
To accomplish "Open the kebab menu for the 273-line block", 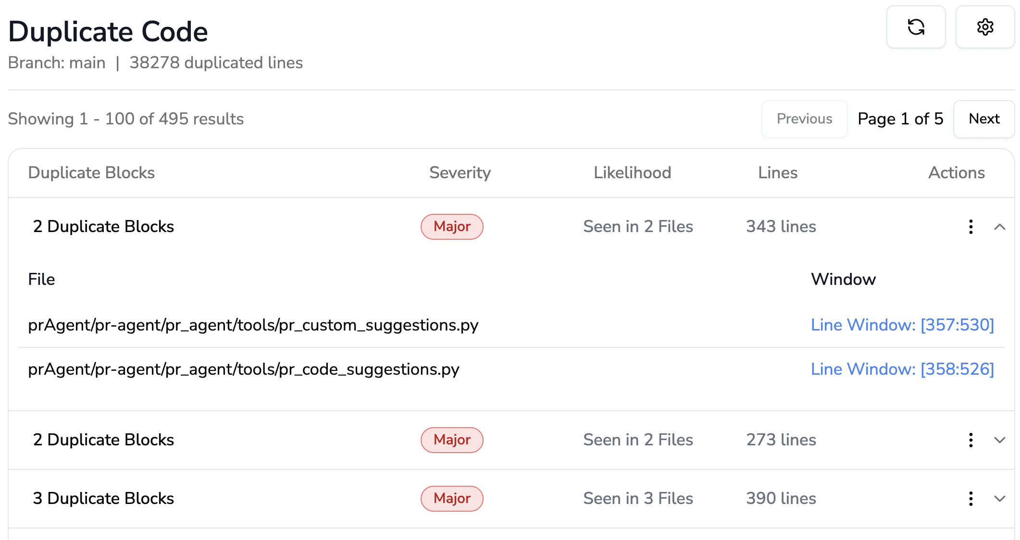I will point(970,440).
